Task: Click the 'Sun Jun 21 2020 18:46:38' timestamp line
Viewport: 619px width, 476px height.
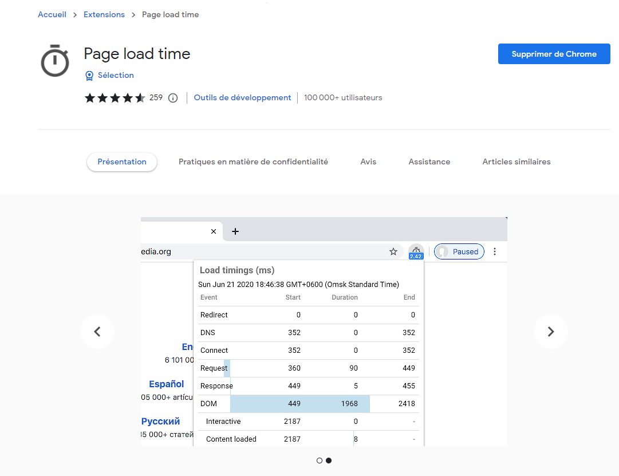Action: (298, 285)
